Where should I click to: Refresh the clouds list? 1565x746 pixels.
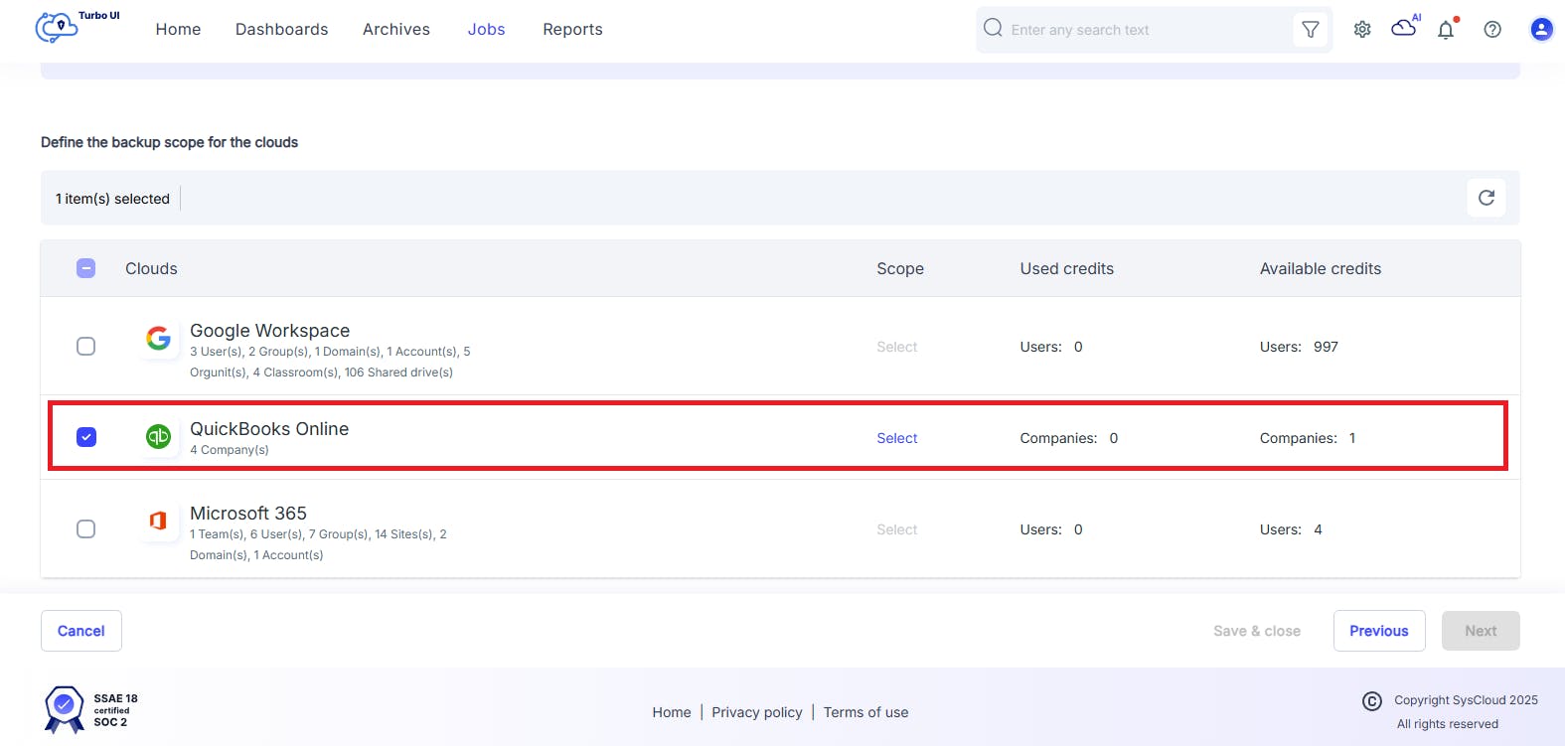click(1487, 198)
